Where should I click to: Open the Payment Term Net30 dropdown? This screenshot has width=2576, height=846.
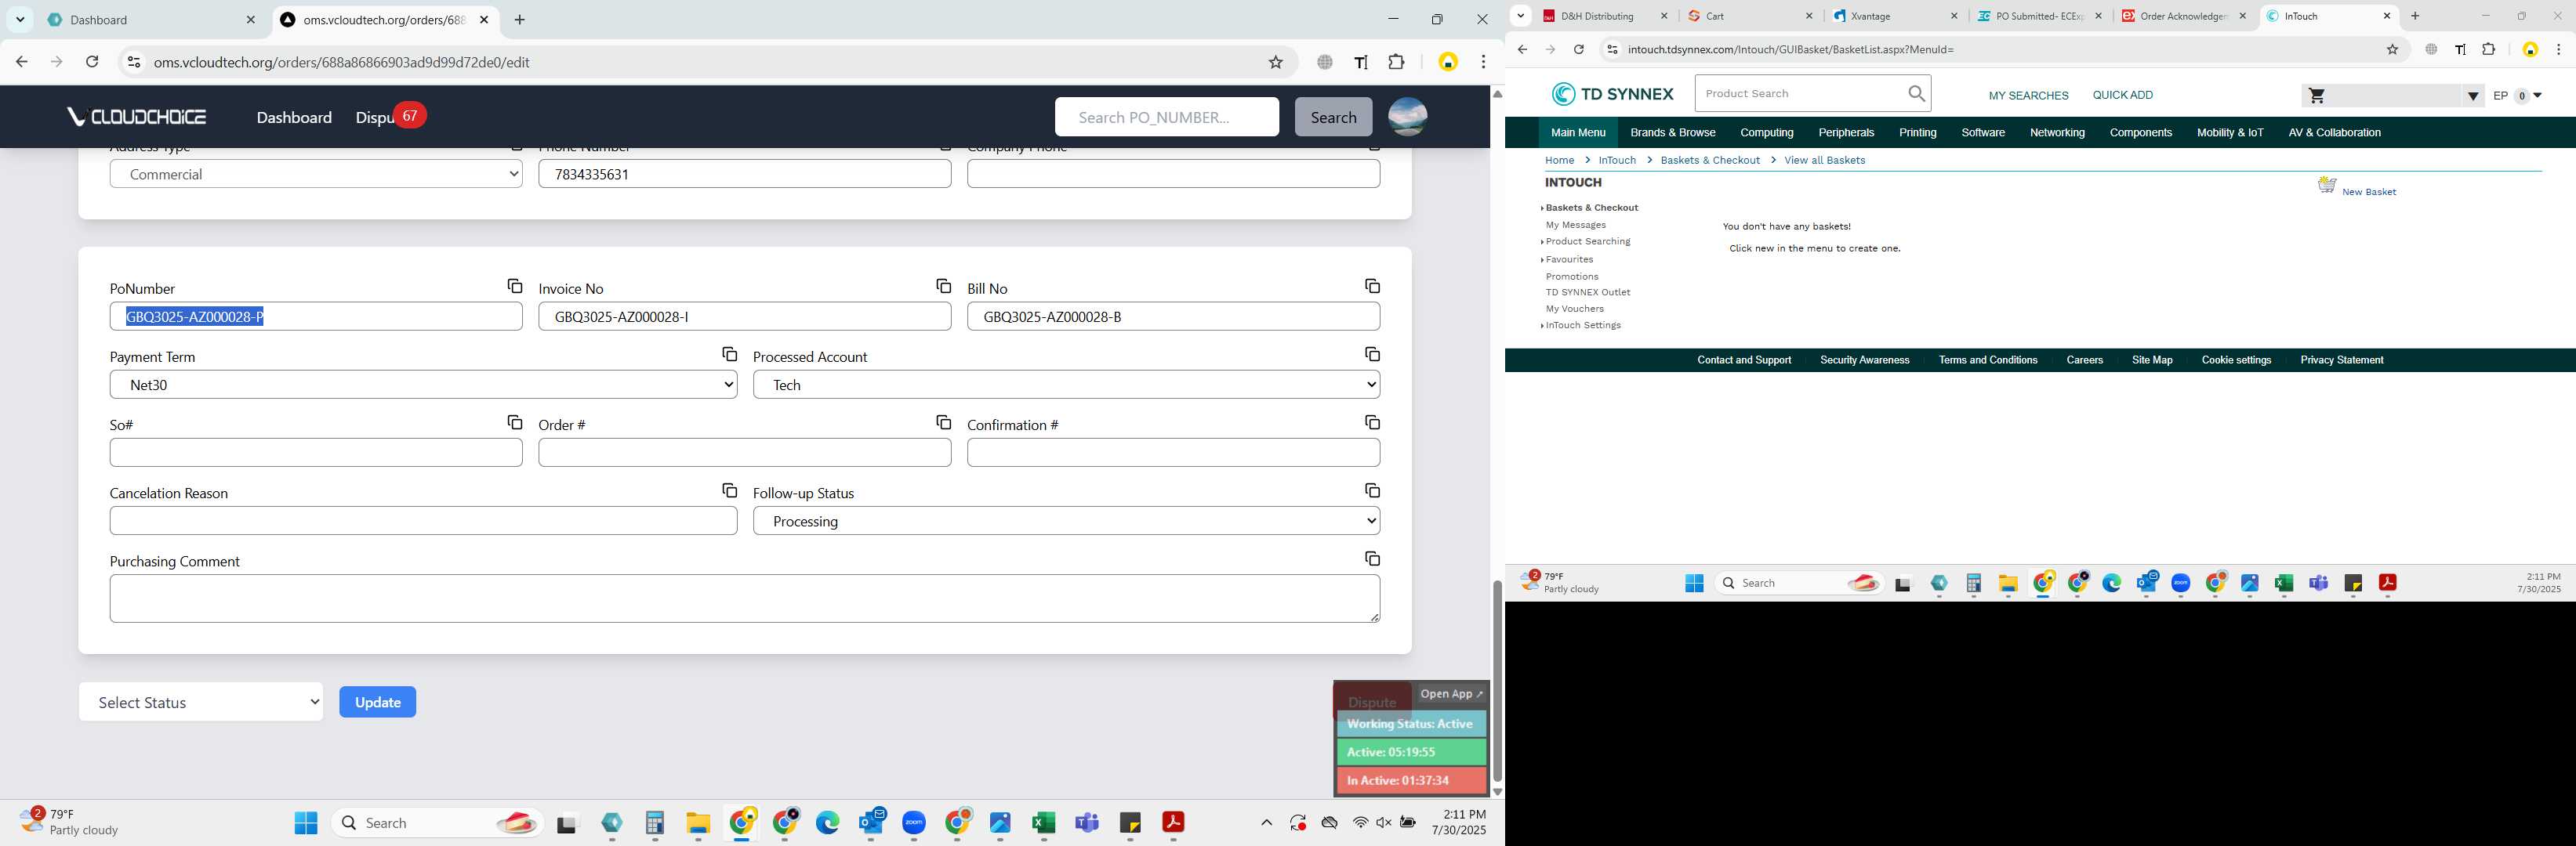click(423, 385)
